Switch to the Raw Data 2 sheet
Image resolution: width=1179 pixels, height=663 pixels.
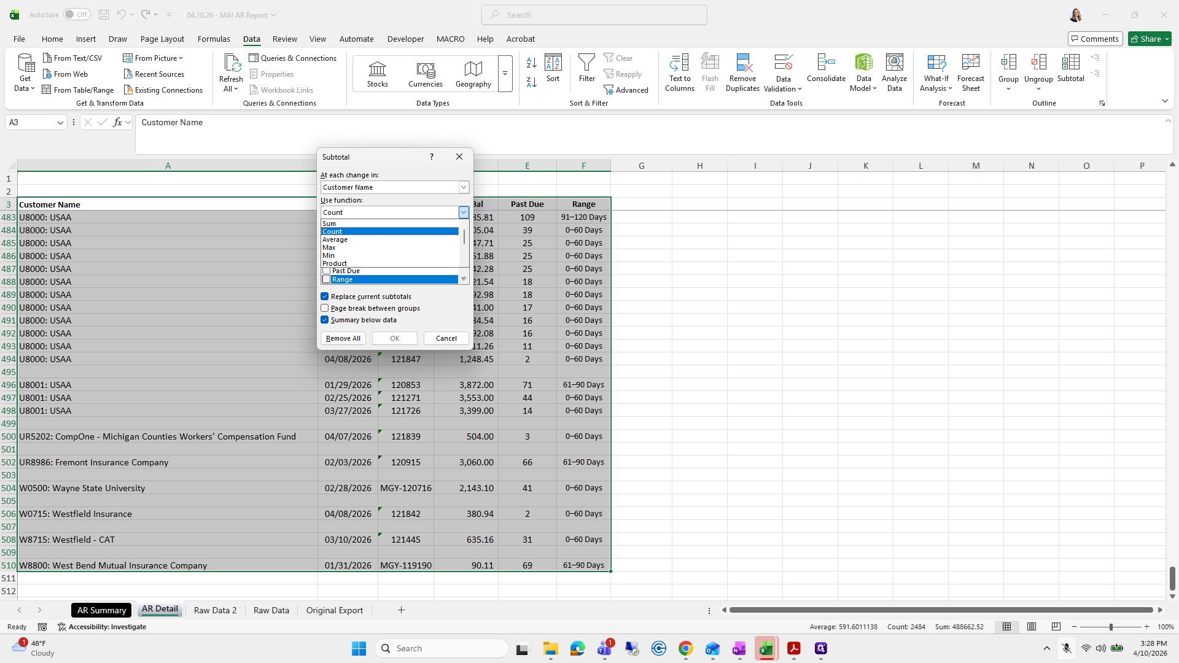click(215, 610)
